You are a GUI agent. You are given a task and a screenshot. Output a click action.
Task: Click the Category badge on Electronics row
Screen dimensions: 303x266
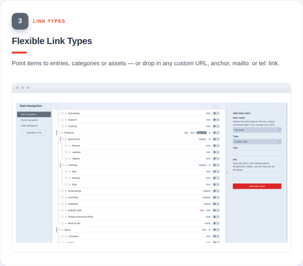tap(203, 139)
